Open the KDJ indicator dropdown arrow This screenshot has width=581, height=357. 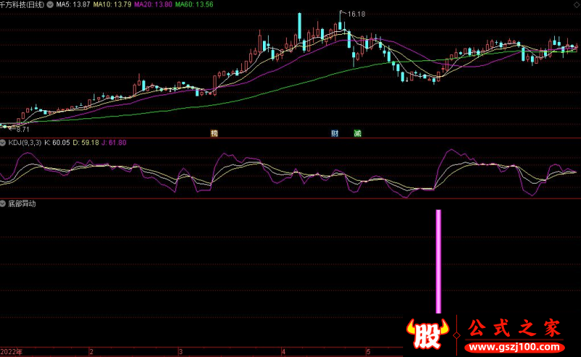[x=3, y=142]
